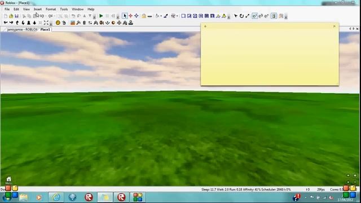Click the Redo arrow icon
The image size is (361, 203).
79,16
